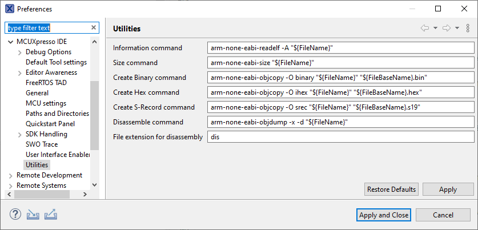Open the three-dot view menu icon
This screenshot has height=230, width=478.
click(468, 28)
